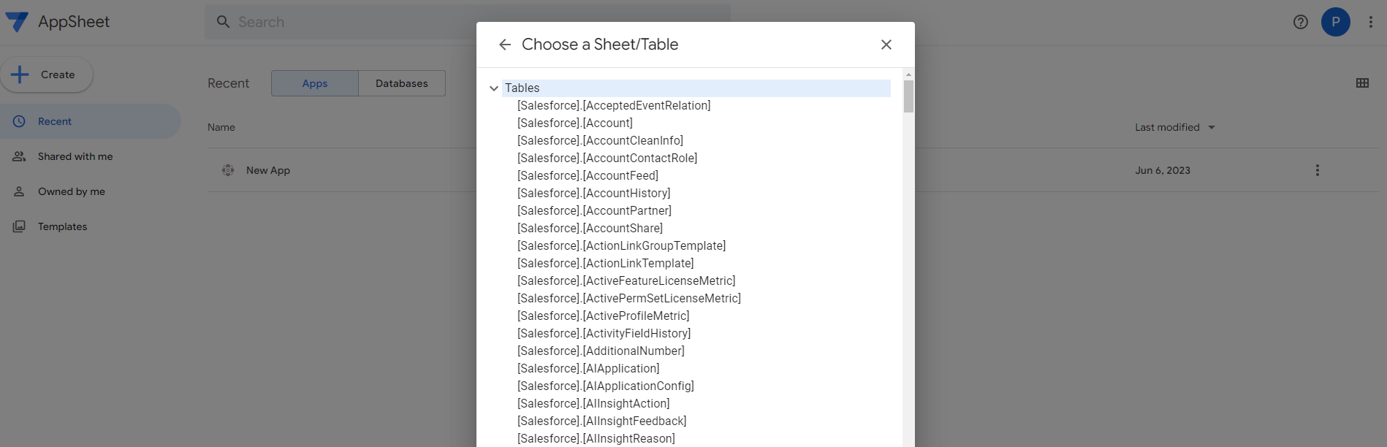The width and height of the screenshot is (1387, 447).
Task: Click the dialog scrollbar thumb
Action: coord(909,96)
